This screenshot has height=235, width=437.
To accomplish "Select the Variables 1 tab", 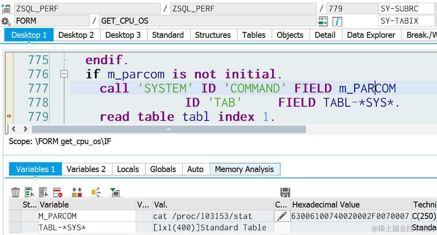I will (35, 169).
